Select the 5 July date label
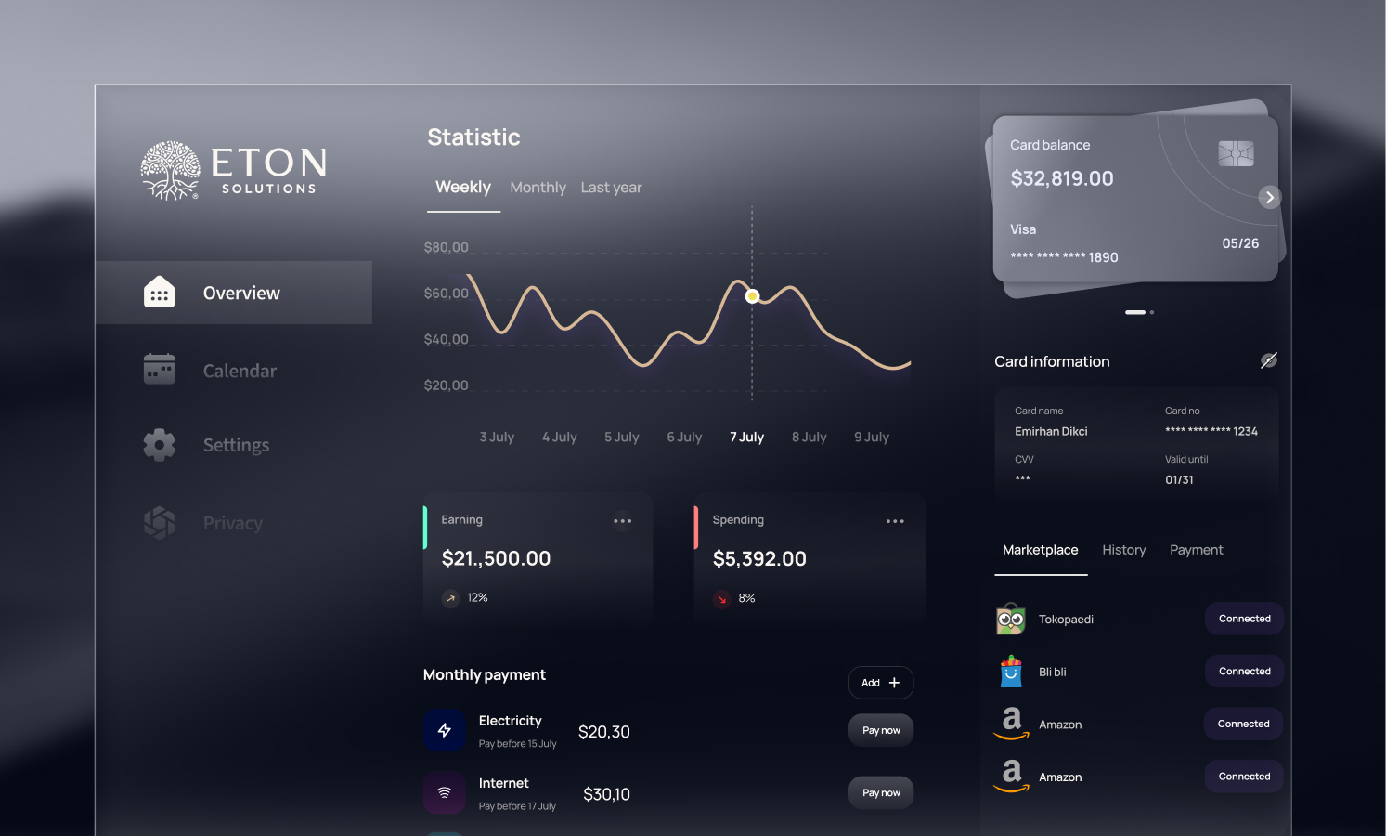1386x836 pixels. (x=621, y=438)
